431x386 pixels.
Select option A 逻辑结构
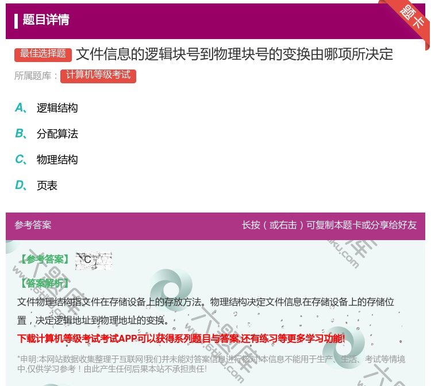point(46,107)
